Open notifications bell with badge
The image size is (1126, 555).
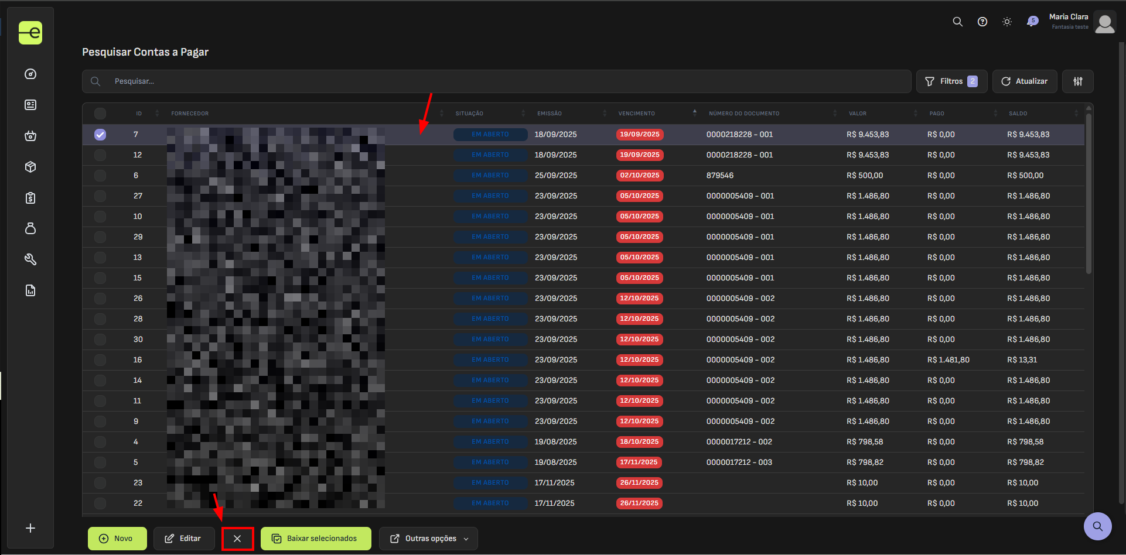pos(1032,22)
